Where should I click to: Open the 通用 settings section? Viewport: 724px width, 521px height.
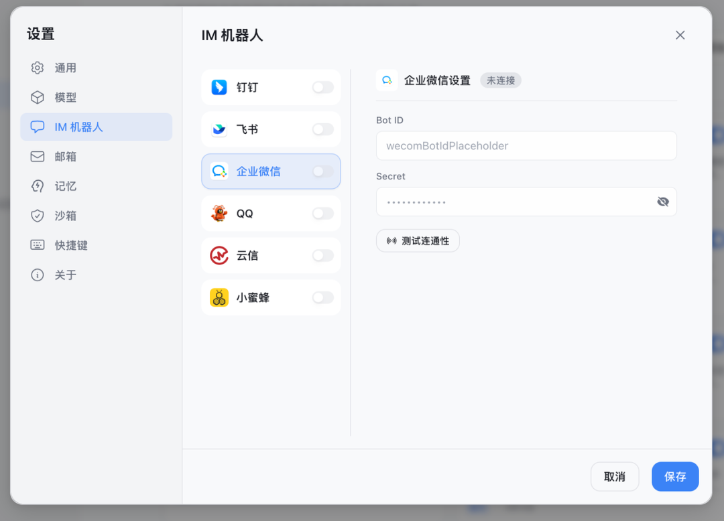[x=96, y=68]
